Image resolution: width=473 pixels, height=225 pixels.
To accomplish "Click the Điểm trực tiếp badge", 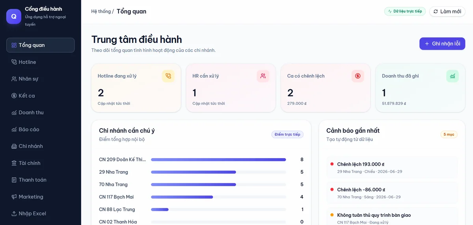I will click(x=287, y=135).
